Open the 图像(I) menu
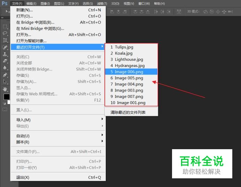 (45, 3)
